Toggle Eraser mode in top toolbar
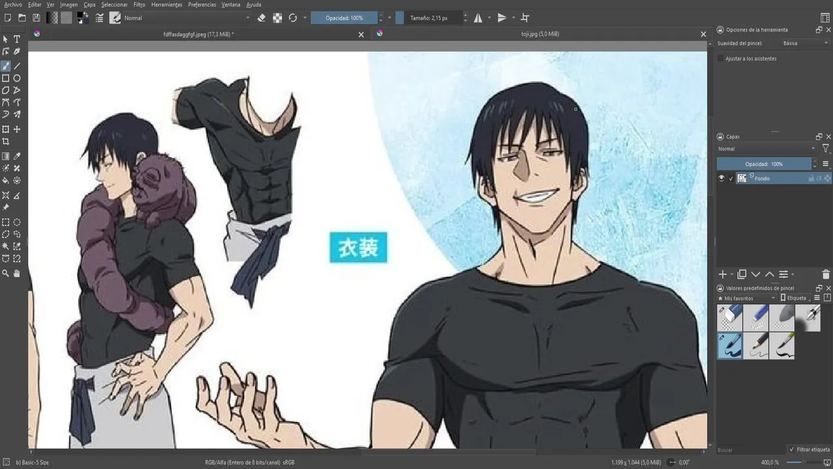This screenshot has width=833, height=469. click(x=262, y=18)
